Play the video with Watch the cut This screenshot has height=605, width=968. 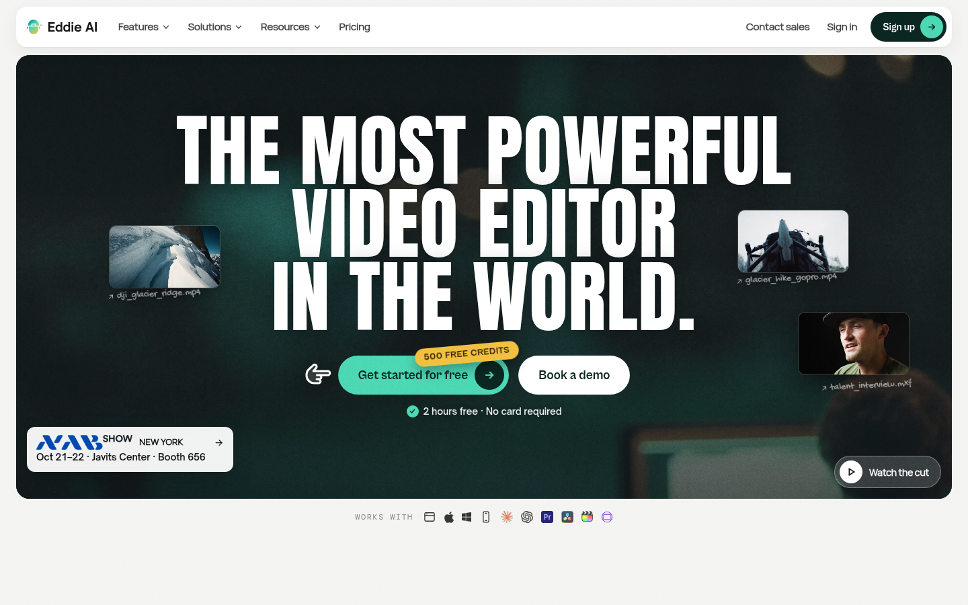pos(887,473)
